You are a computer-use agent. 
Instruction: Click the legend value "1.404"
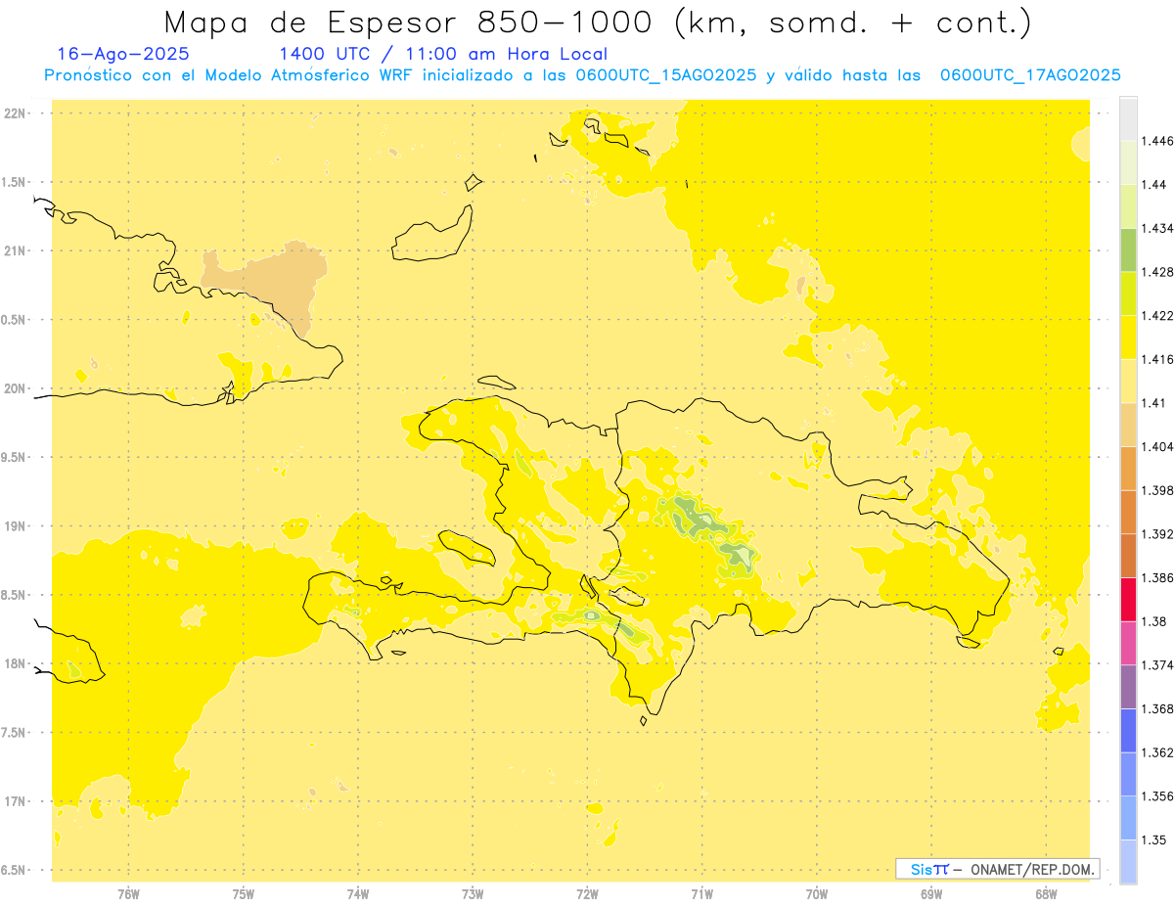pyautogui.click(x=1158, y=446)
